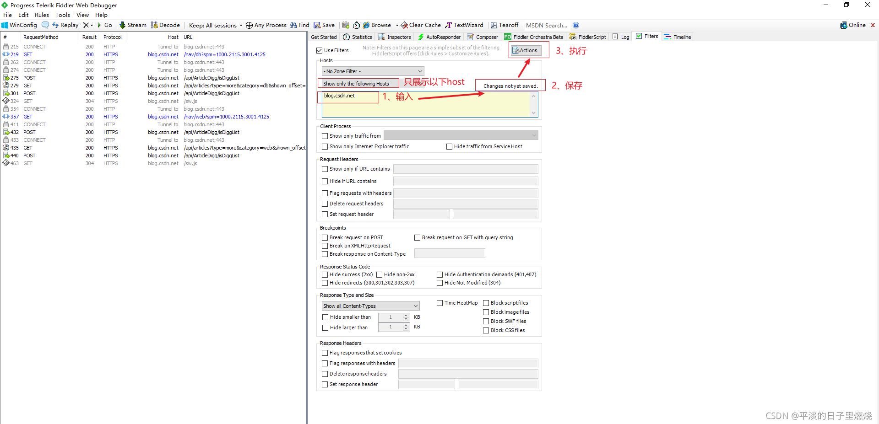This screenshot has height=424, width=879.
Task: Open TextWizard tool
Action: 464,25
